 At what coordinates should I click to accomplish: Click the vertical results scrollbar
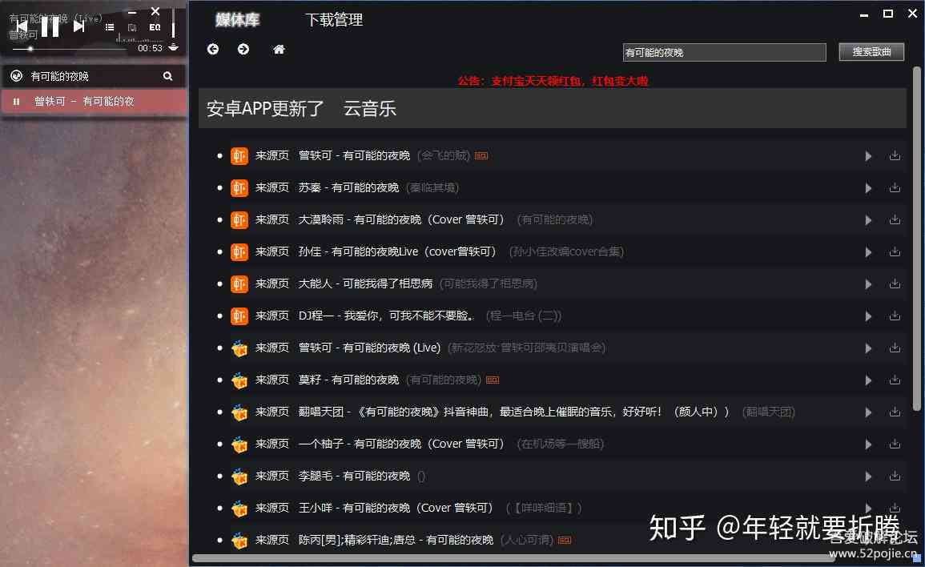click(x=916, y=239)
